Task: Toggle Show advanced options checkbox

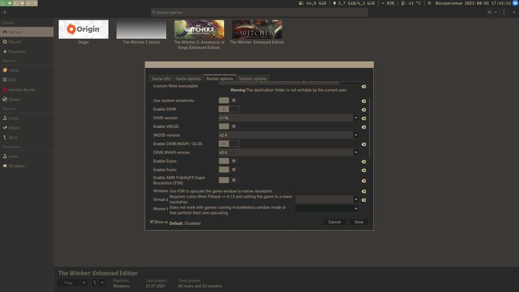Action: (151, 222)
